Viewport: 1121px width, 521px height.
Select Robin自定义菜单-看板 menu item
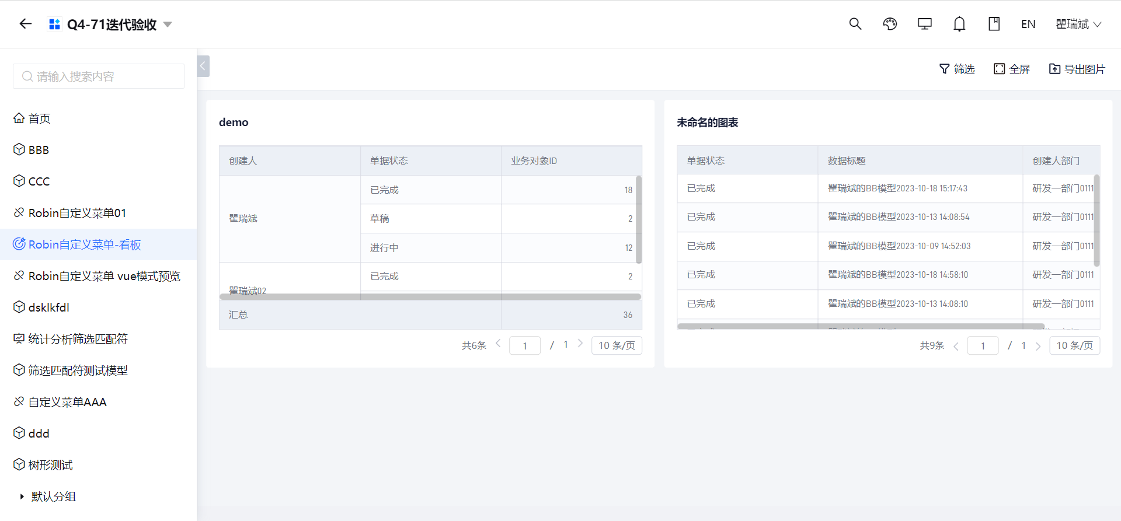(x=98, y=244)
